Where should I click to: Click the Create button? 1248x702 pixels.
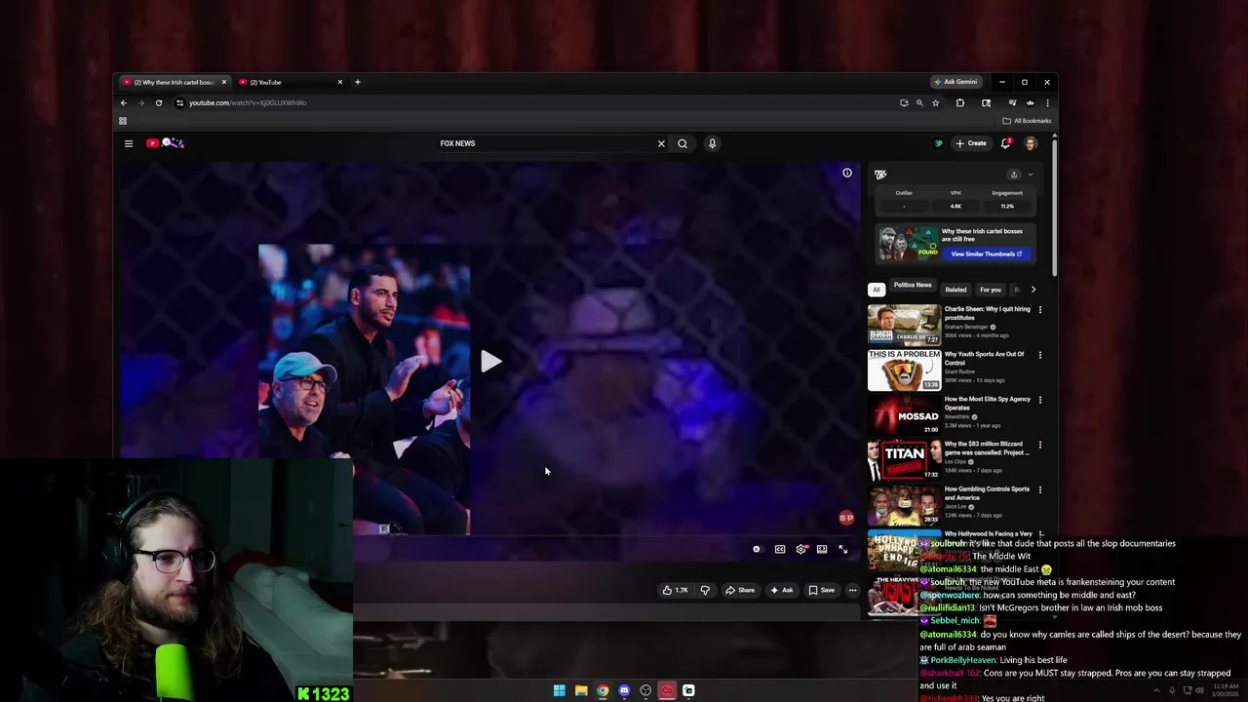[x=971, y=143]
